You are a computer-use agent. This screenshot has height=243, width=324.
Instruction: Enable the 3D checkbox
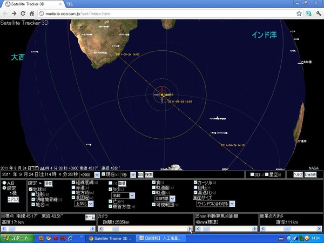coord(252,174)
